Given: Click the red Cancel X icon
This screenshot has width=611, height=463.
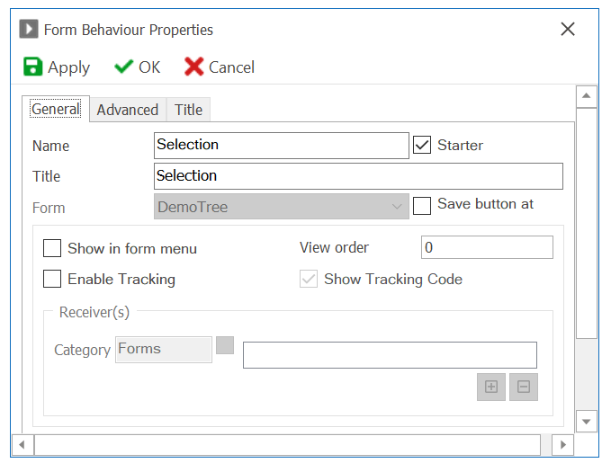Looking at the screenshot, I should (193, 67).
